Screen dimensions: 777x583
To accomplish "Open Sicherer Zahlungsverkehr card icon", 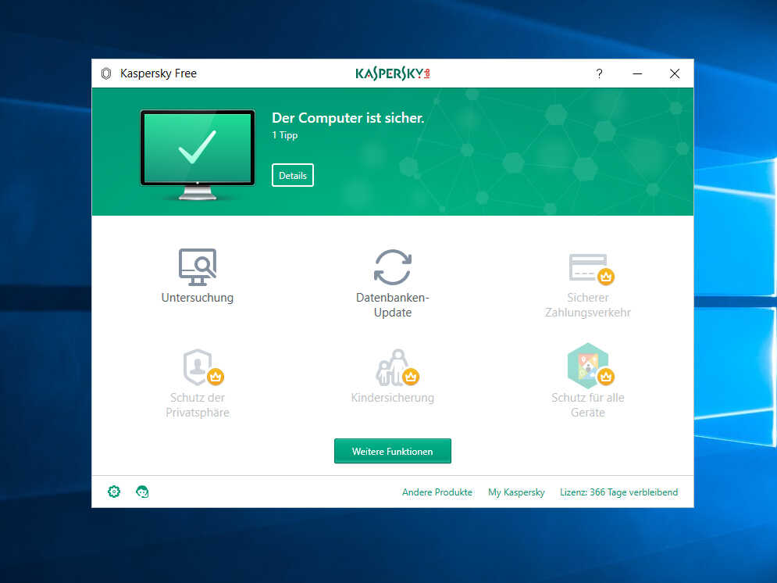I will 591,269.
